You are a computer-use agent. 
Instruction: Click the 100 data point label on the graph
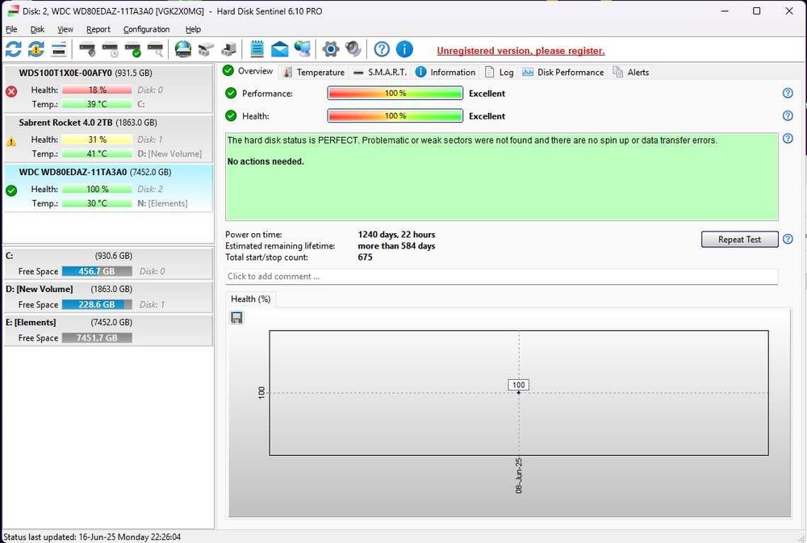coord(518,385)
